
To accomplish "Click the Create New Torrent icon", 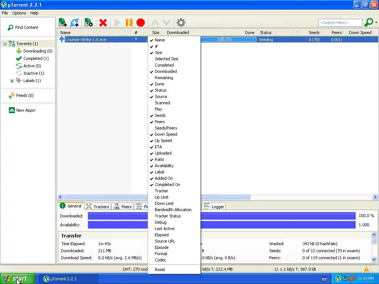I will 88,23.
